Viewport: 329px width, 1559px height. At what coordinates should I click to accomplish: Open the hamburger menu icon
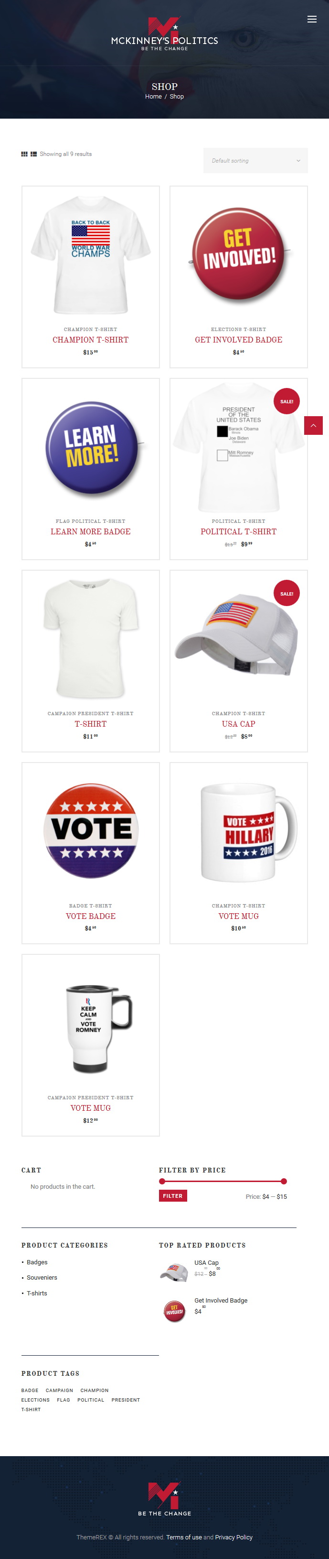click(311, 19)
